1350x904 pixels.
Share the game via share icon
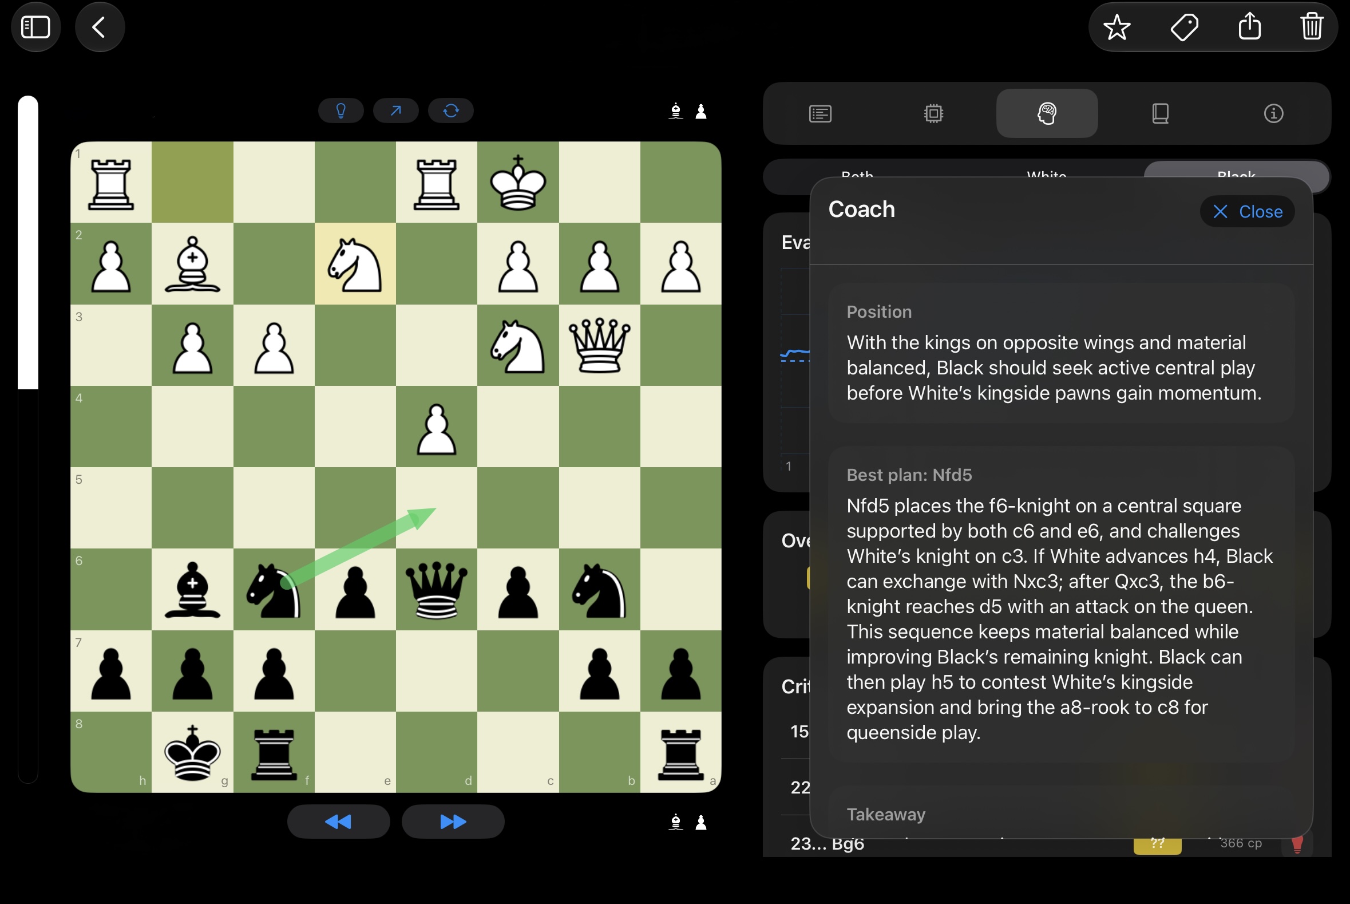pos(1249,26)
